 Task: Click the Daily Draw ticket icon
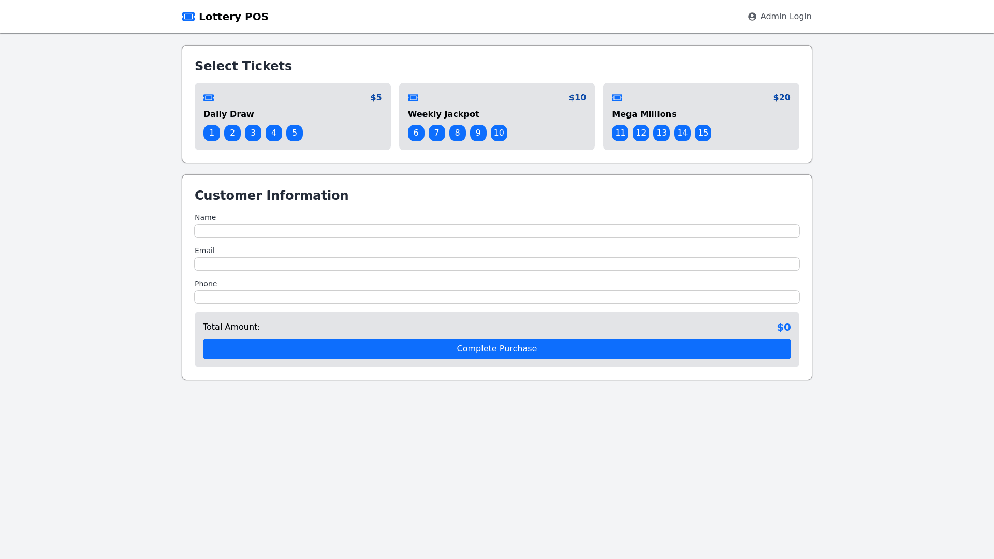(x=209, y=98)
